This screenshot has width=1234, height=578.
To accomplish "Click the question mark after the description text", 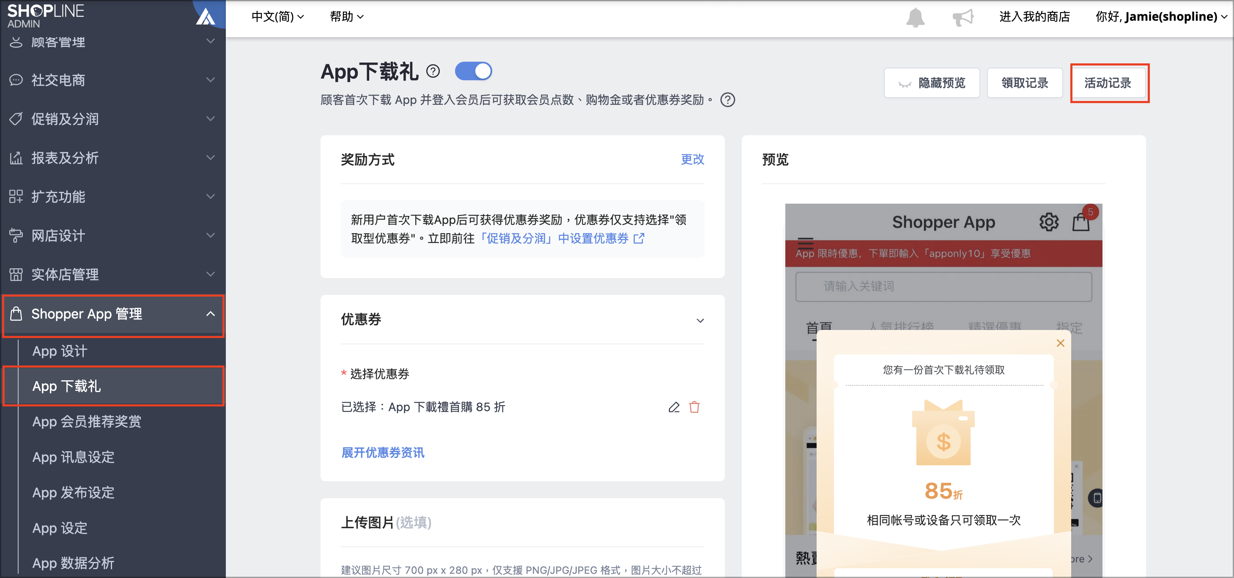I will tap(728, 100).
